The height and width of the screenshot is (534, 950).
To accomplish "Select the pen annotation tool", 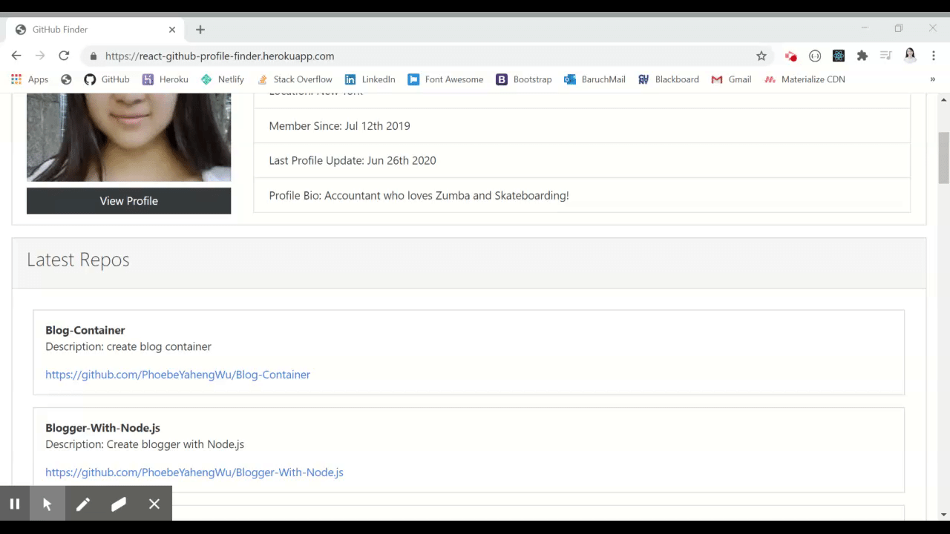I will click(x=83, y=504).
